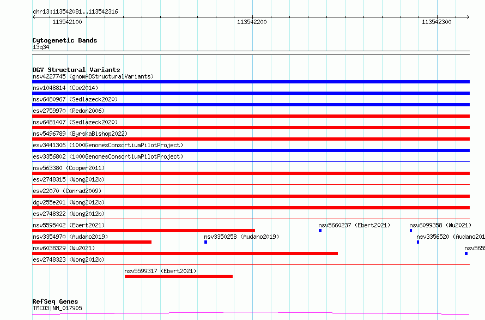This screenshot has width=485, height=320.
Task: Click the blue bar of nsv4227745
Action: 251,82
